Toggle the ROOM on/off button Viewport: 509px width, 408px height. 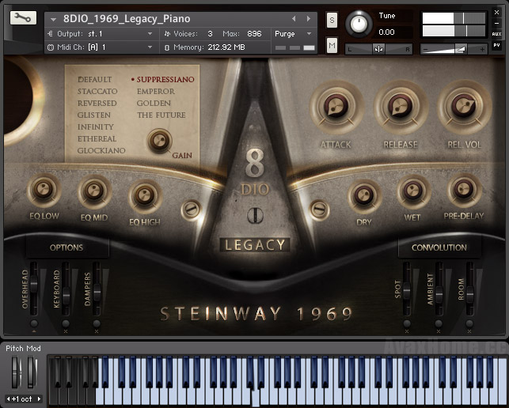click(x=469, y=323)
